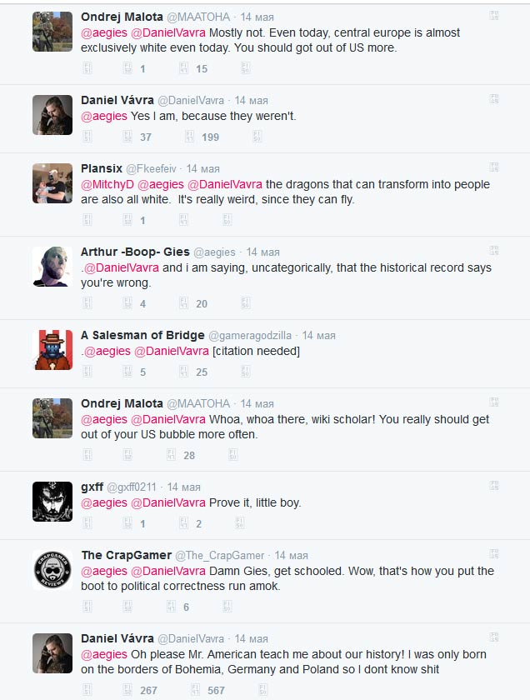Open the top-right menu on Arthur Gies's tweet
Image resolution: width=530 pixels, height=700 pixels.
pos(493,250)
